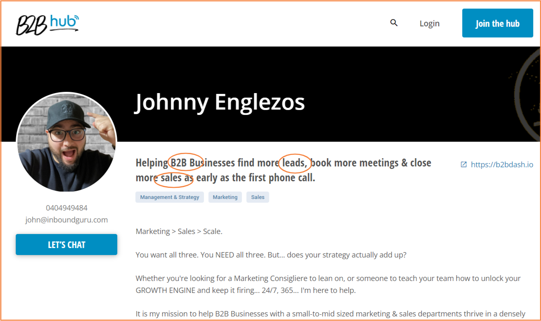541x321 pixels.
Task: Select the Management & Strategy tag
Action: (x=170, y=197)
